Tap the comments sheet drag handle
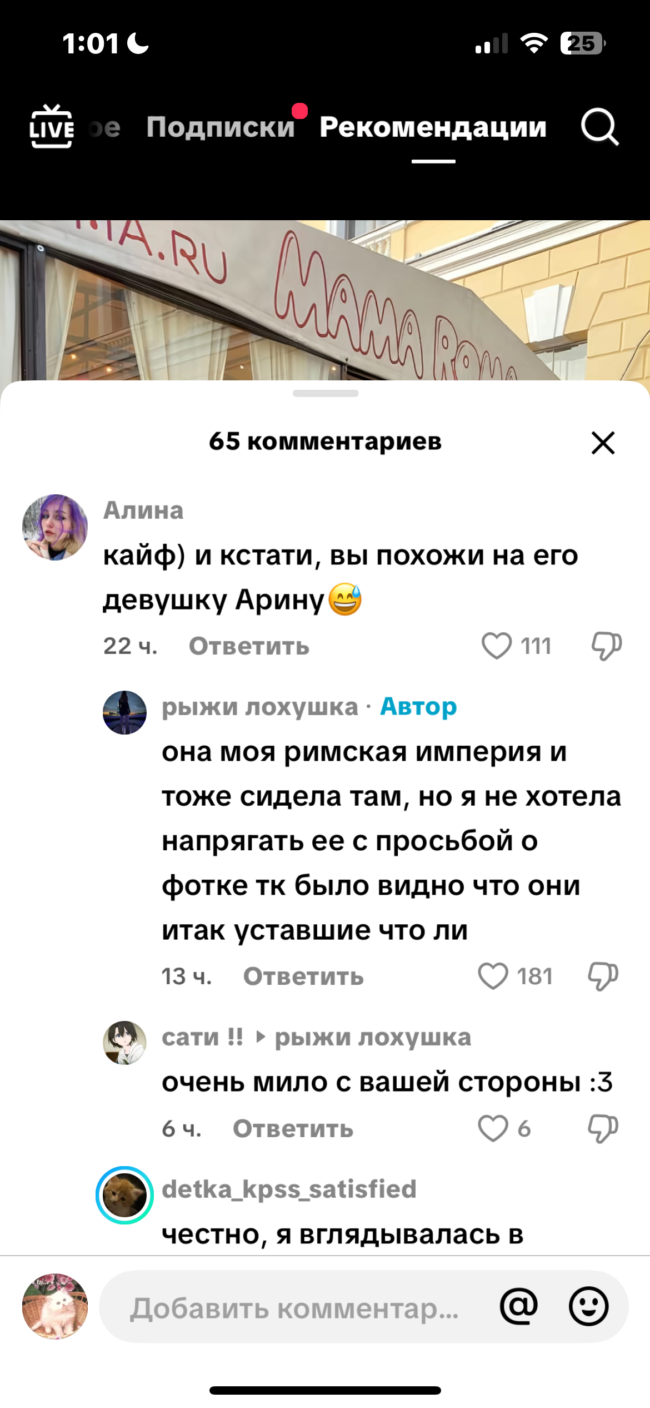 click(326, 393)
